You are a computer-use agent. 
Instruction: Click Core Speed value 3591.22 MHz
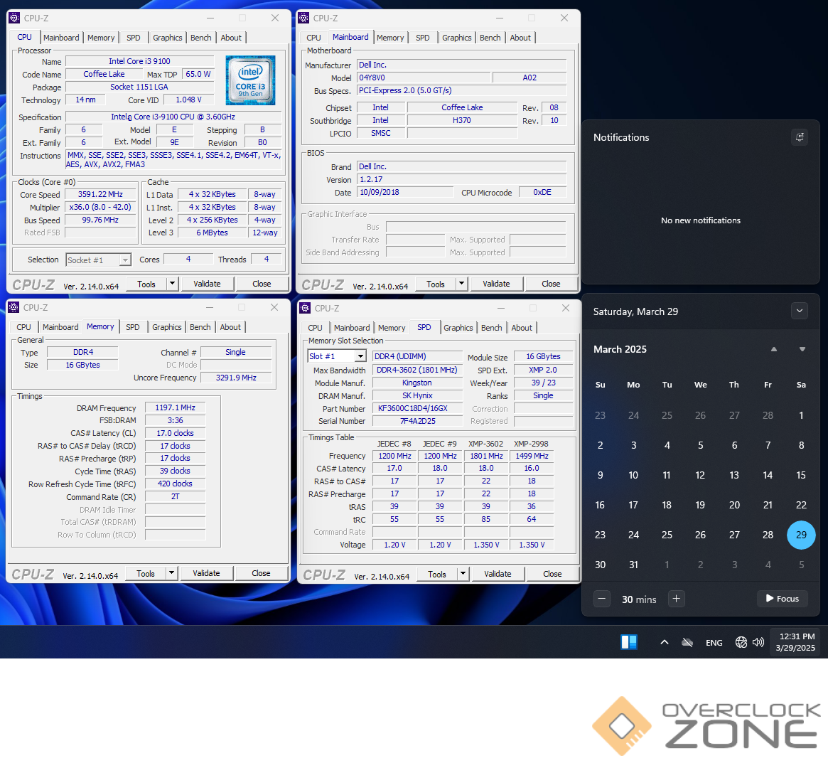[x=100, y=194]
